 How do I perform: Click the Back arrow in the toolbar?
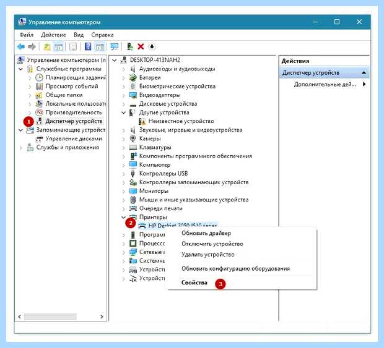(x=21, y=46)
